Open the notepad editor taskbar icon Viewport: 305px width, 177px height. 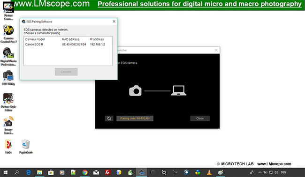tap(73, 172)
